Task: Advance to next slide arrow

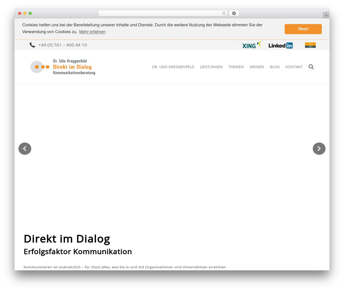Action: (319, 148)
